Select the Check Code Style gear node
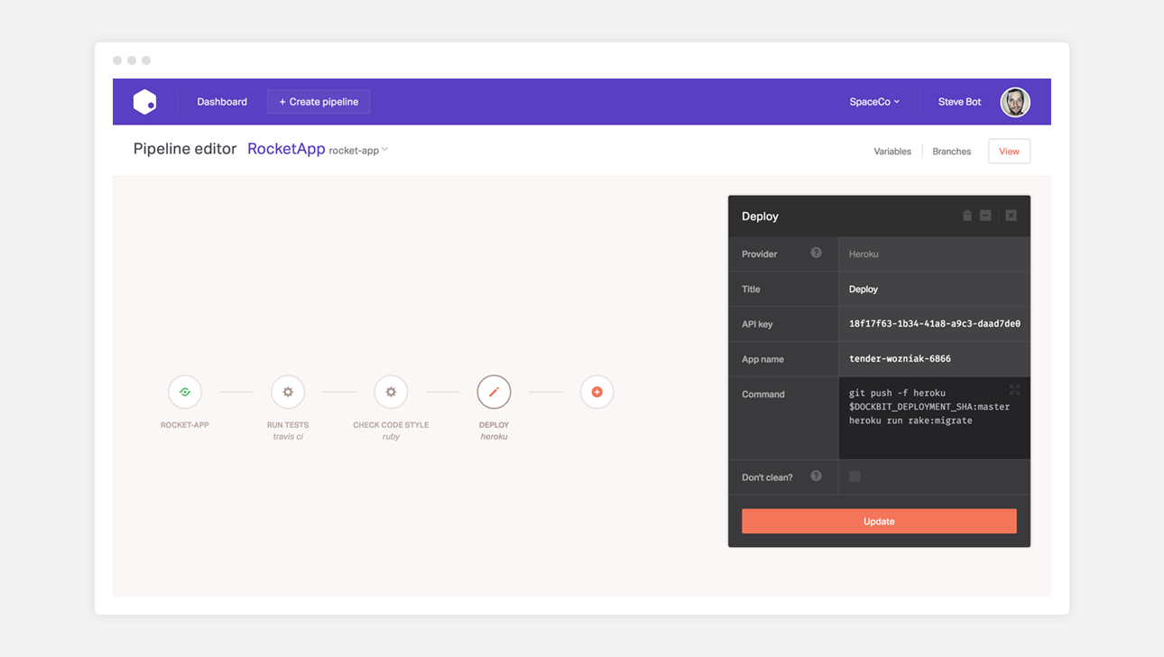The image size is (1164, 657). pos(391,393)
